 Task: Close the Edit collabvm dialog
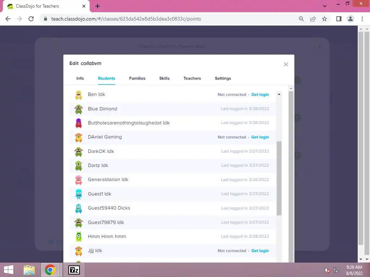[x=286, y=64]
